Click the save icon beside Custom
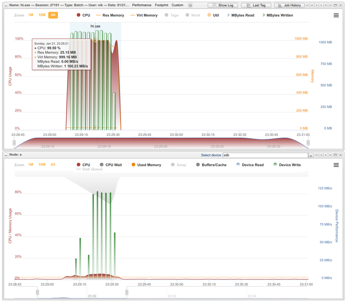Screen dimensions: 347x302 (x=190, y=5)
